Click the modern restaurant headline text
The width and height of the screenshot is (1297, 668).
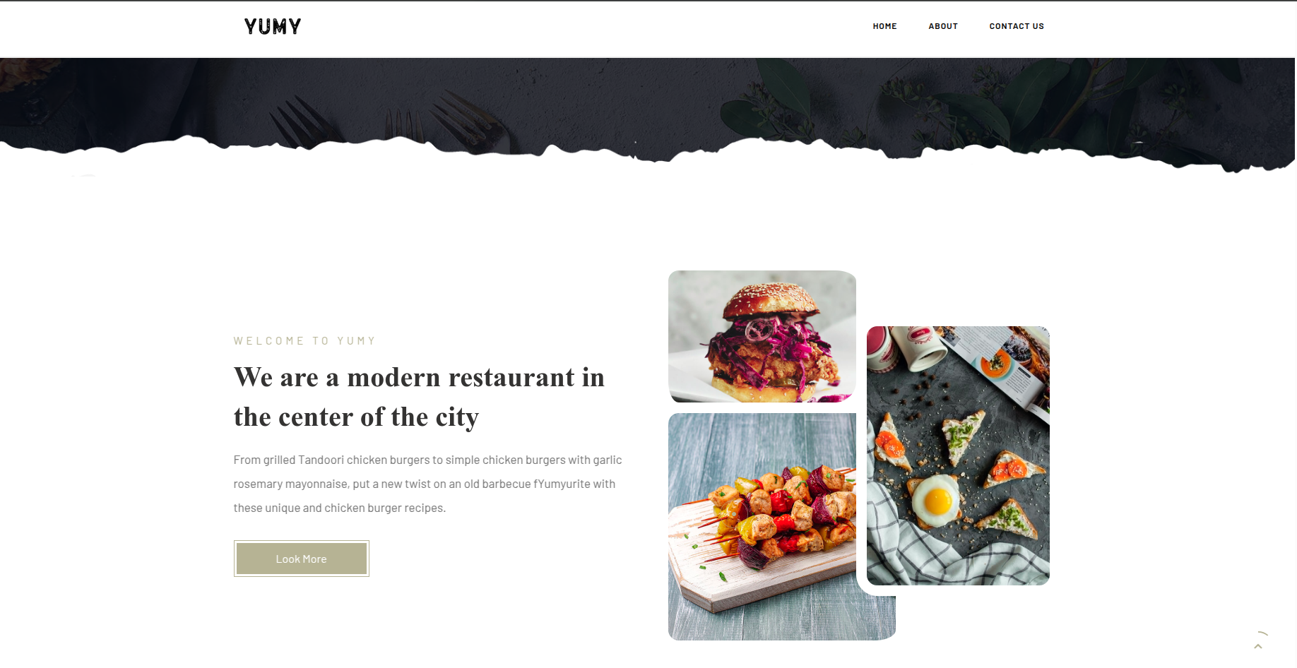419,397
